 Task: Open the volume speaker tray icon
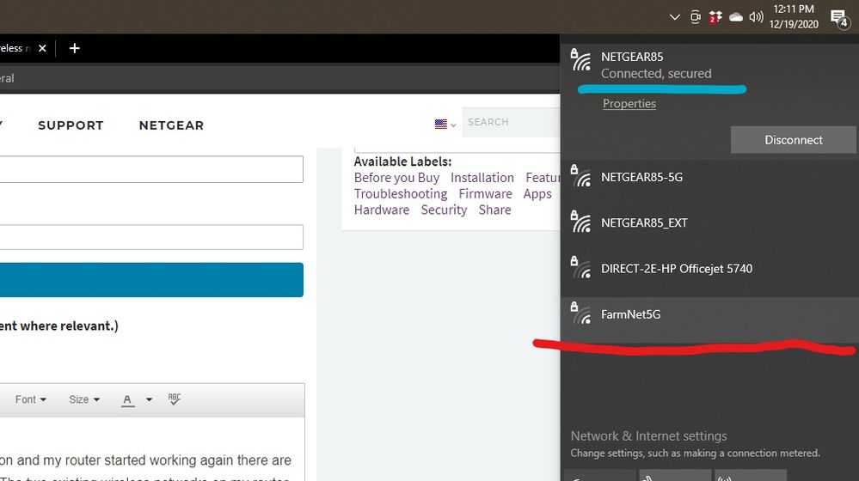[x=756, y=17]
